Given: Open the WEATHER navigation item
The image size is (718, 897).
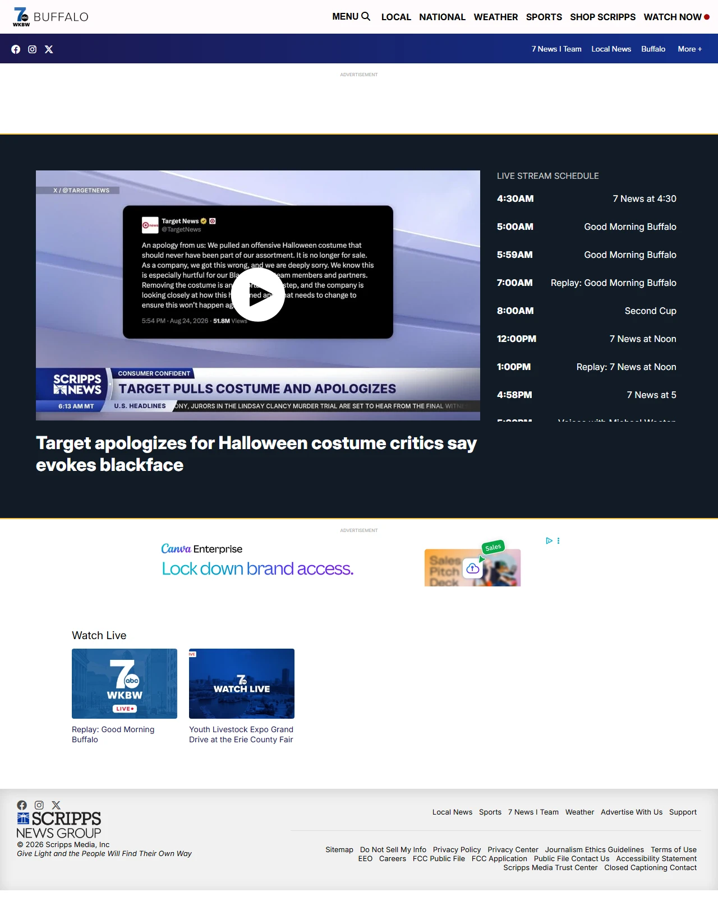Looking at the screenshot, I should pyautogui.click(x=496, y=17).
